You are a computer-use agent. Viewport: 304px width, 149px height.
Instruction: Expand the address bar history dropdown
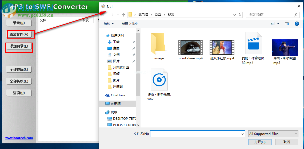coord(235,15)
